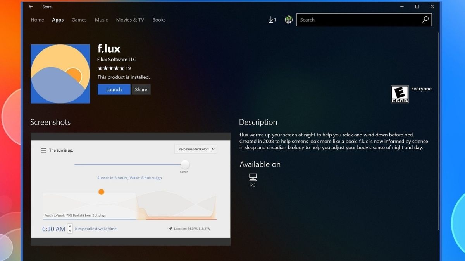Open the Movies & TV tab
The image size is (465, 261).
pos(130,20)
